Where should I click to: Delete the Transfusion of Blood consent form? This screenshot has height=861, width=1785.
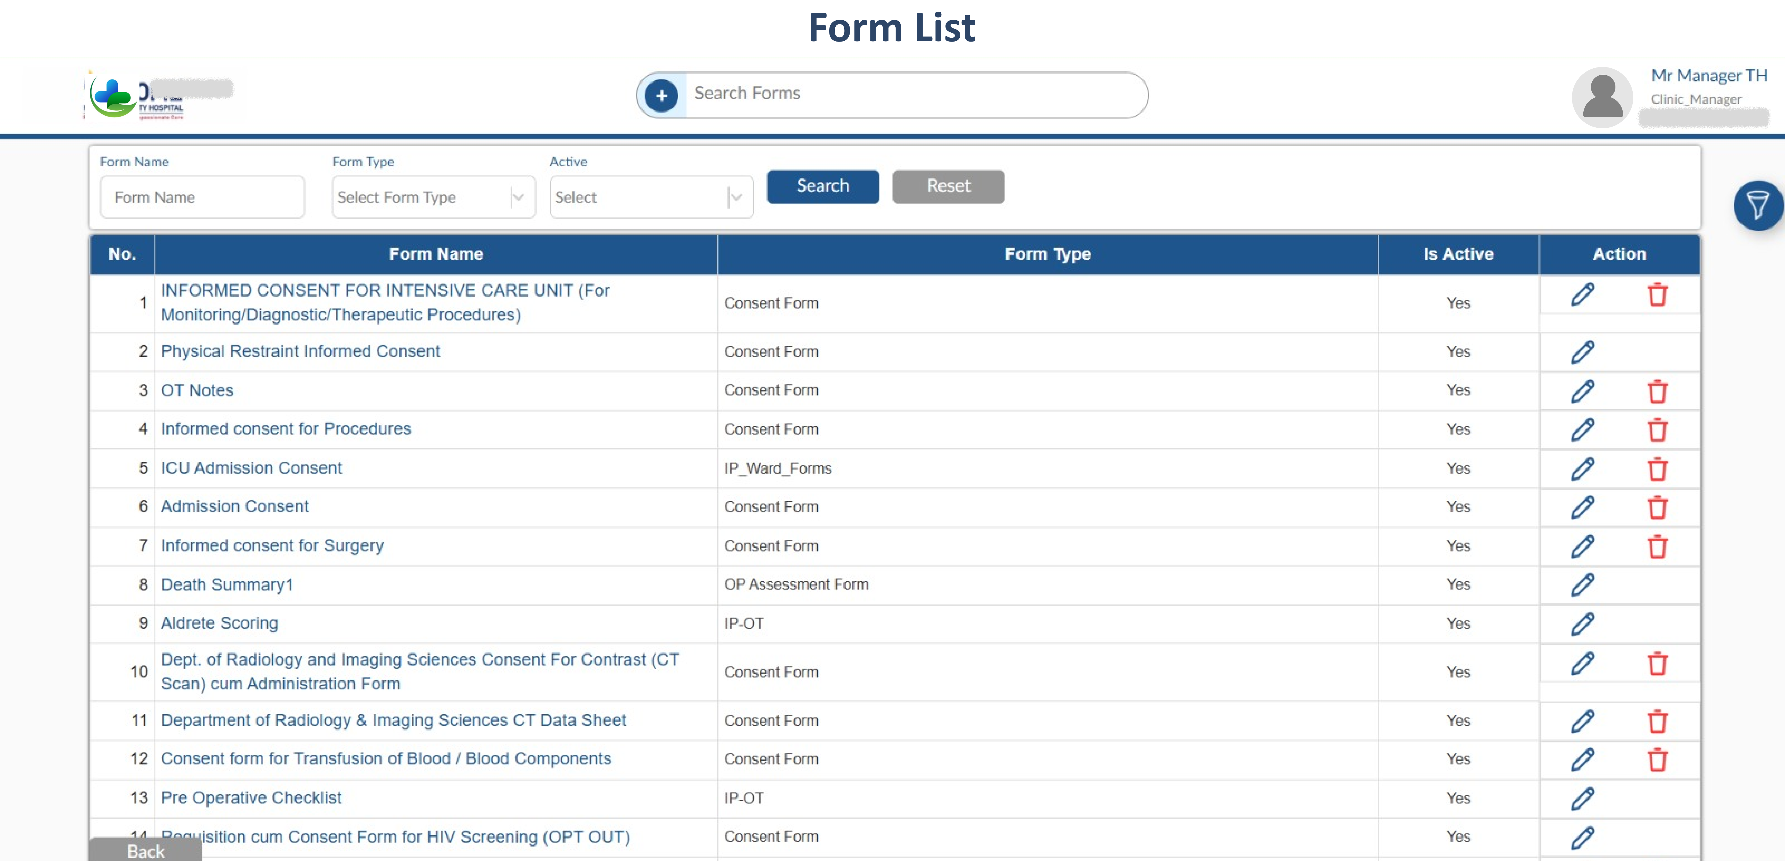pyautogui.click(x=1658, y=759)
